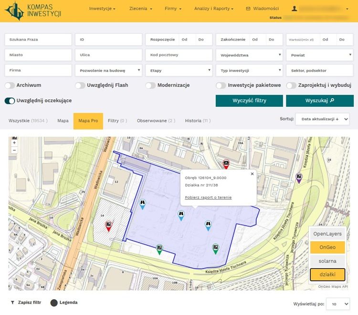Zoom out on the map
The height and width of the screenshot is (315, 358).
click(14, 150)
